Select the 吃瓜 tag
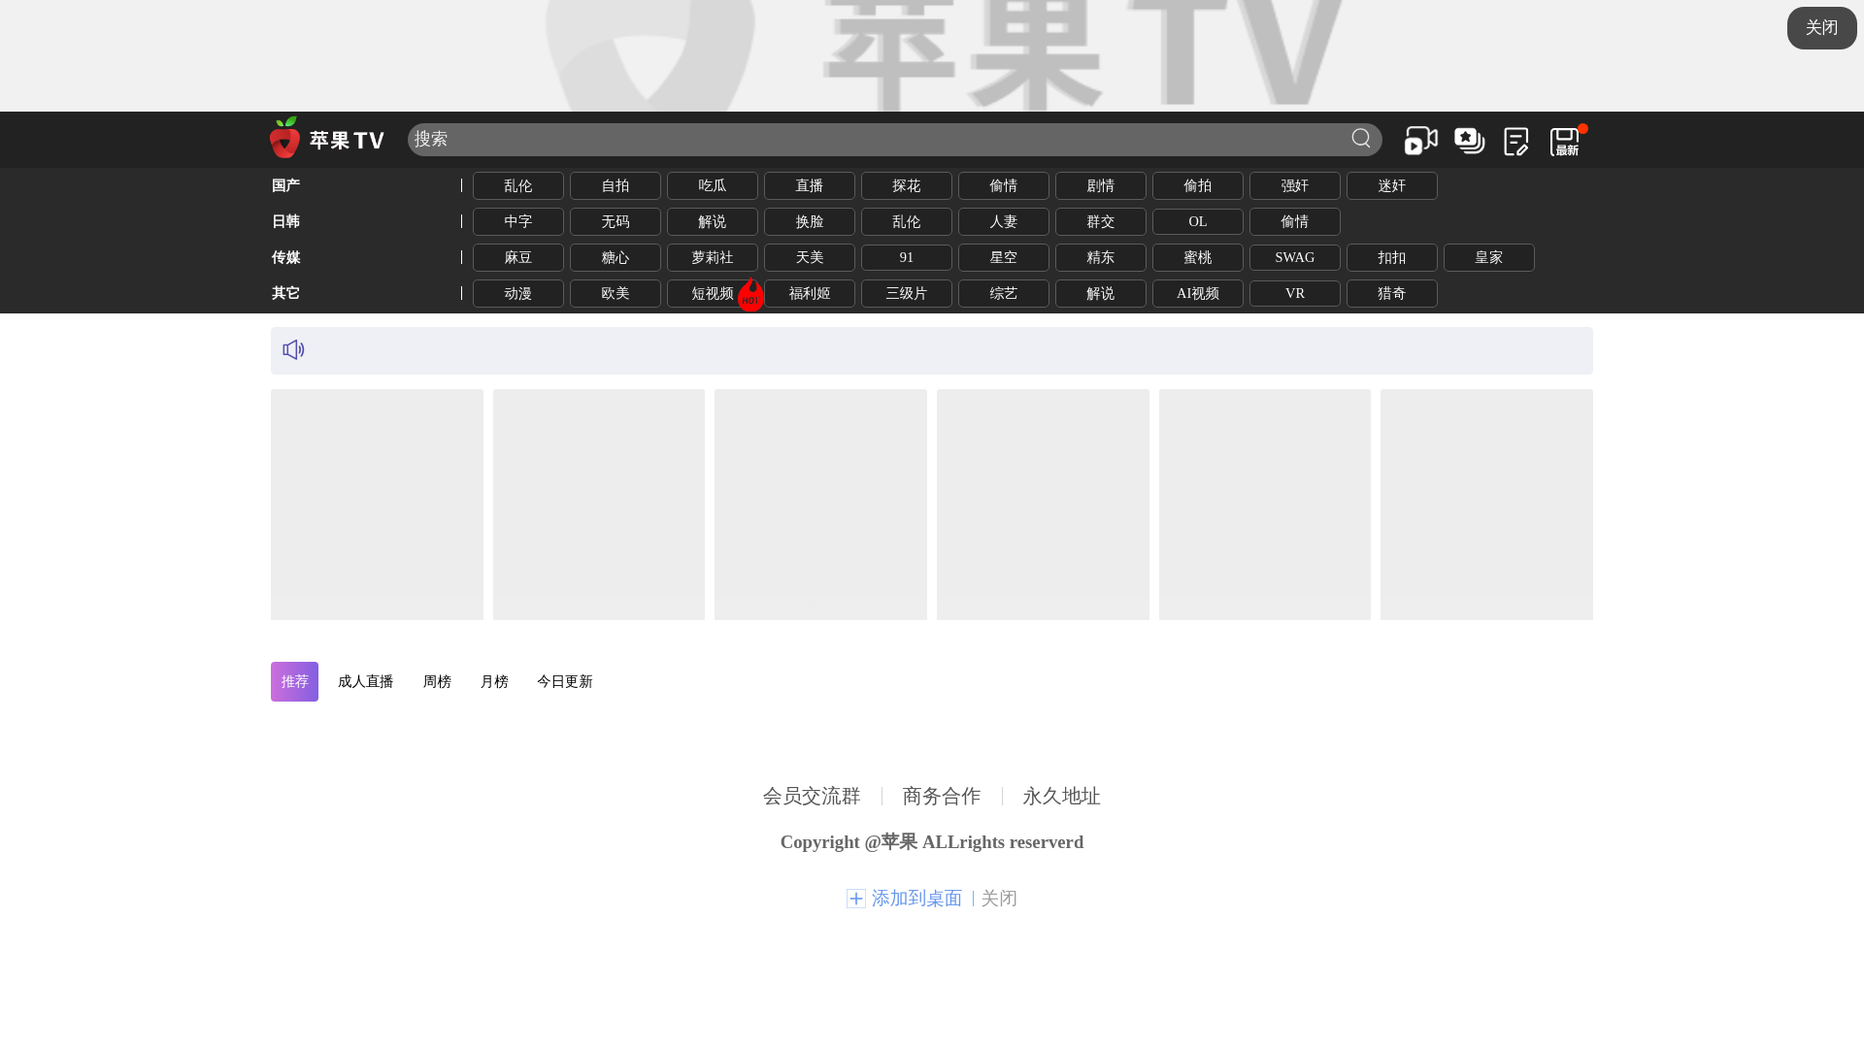This screenshot has width=1864, height=1048. (713, 186)
